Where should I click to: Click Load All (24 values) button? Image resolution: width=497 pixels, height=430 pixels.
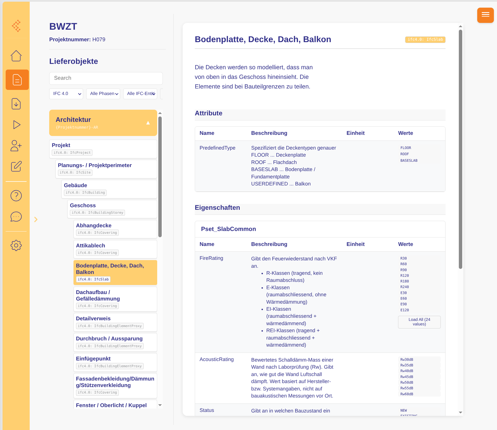(419, 322)
